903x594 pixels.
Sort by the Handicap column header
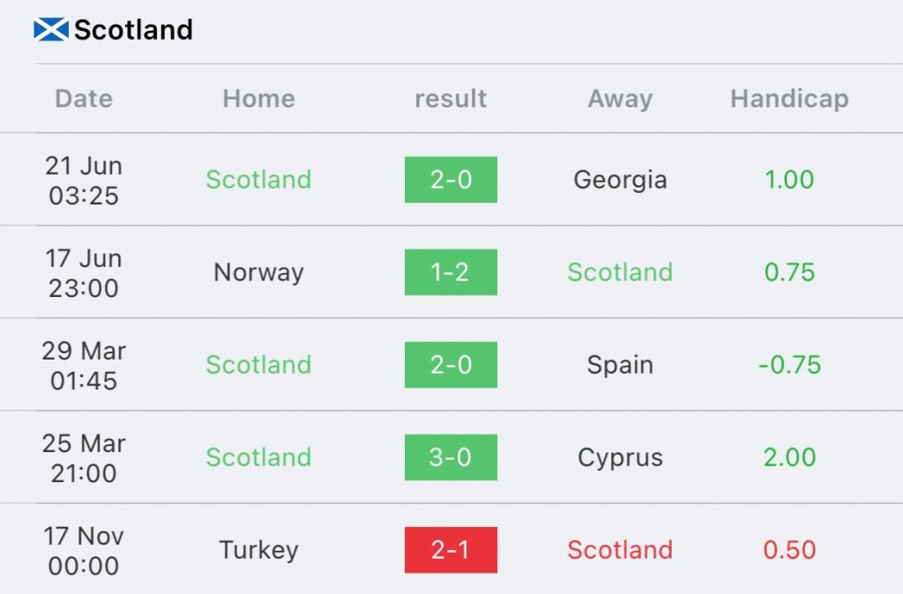(789, 99)
